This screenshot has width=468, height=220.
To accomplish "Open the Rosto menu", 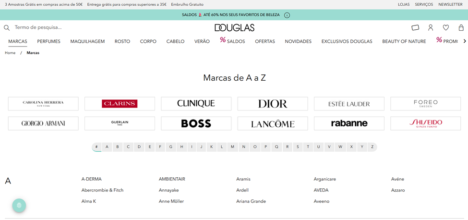I will (122, 41).
